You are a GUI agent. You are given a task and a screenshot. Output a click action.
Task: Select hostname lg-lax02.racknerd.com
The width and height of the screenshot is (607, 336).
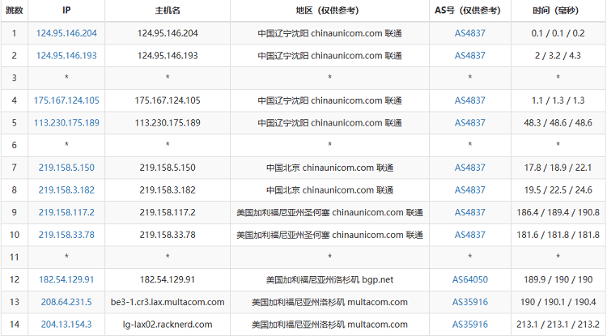click(x=168, y=325)
